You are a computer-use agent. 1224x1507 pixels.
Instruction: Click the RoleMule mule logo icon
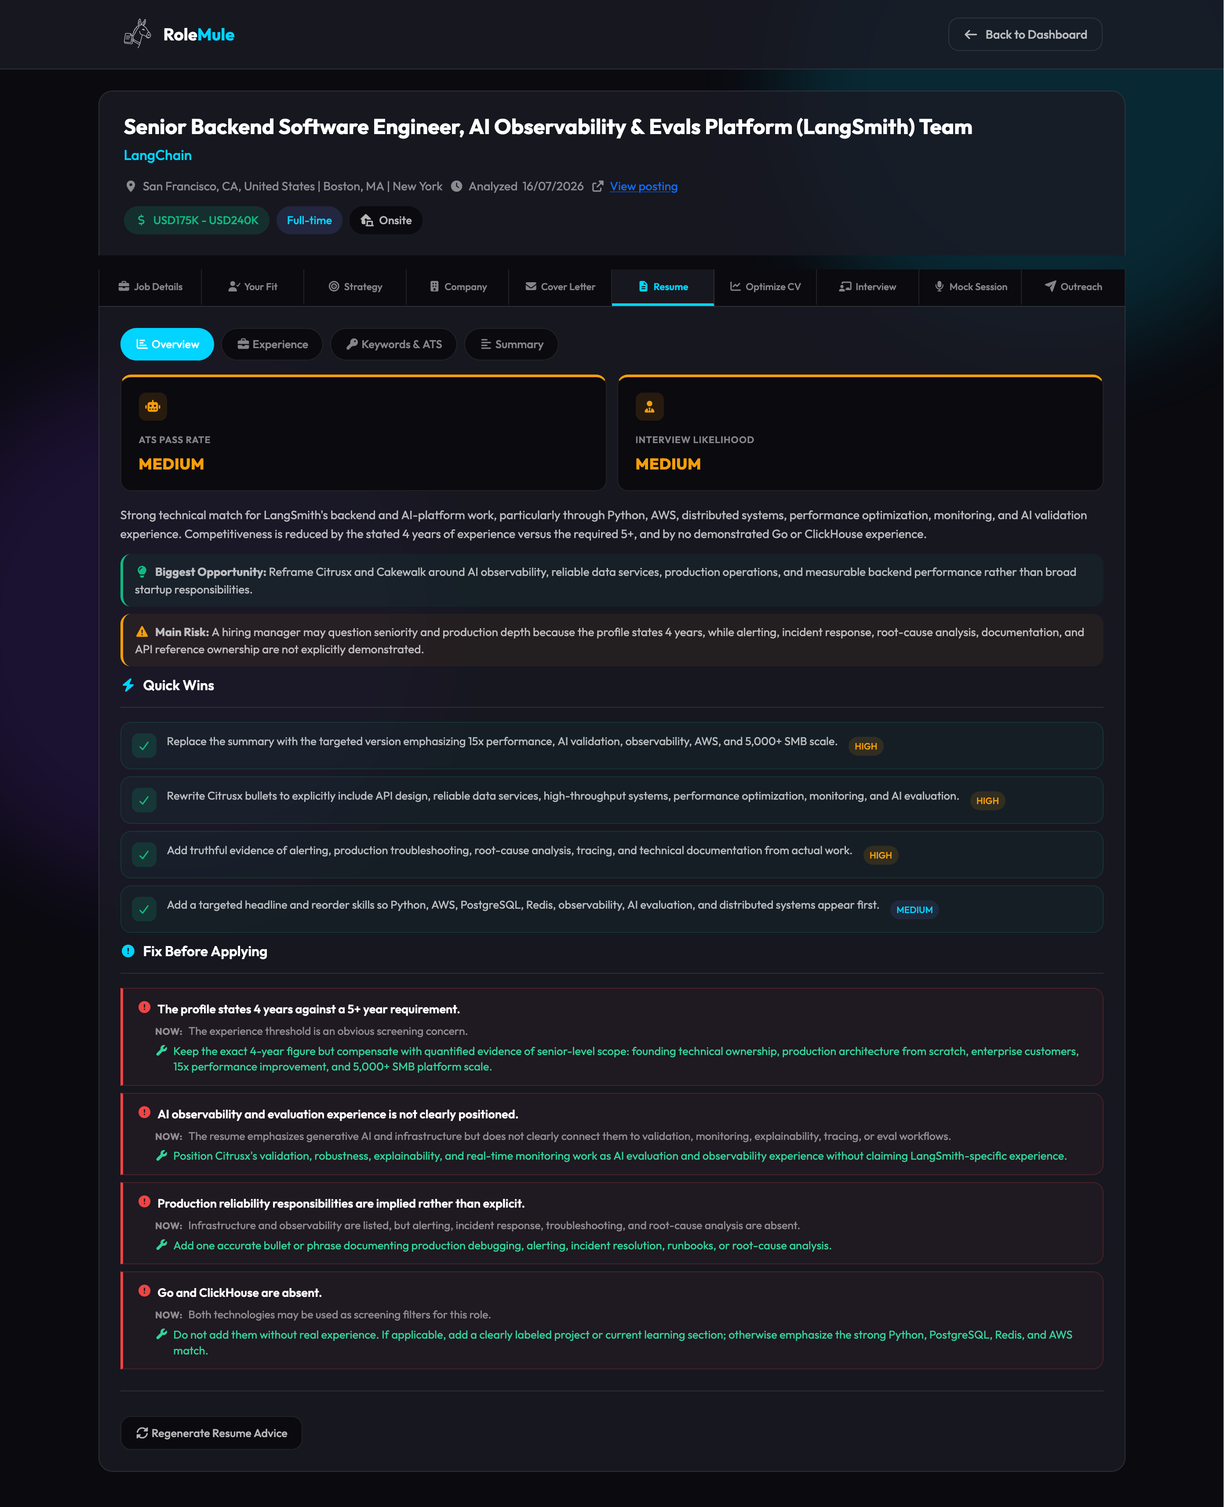coord(138,34)
